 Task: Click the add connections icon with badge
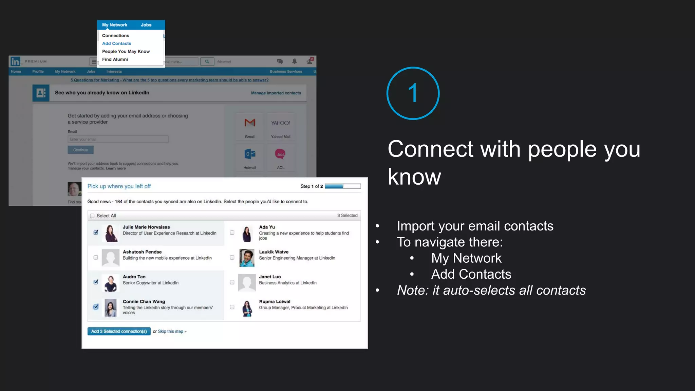pyautogui.click(x=309, y=61)
